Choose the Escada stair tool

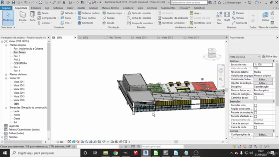pyautogui.click(x=109, y=23)
